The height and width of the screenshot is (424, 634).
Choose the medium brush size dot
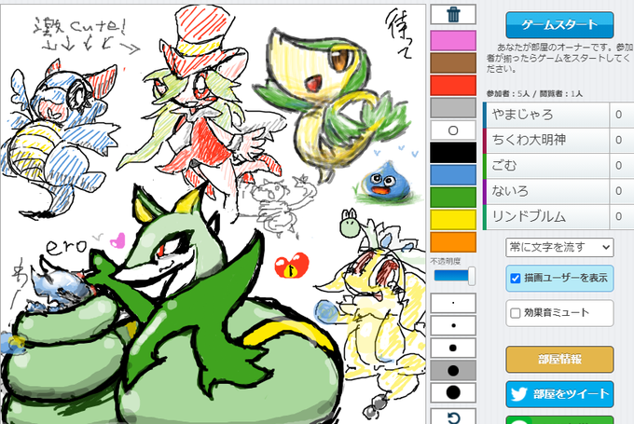click(453, 348)
